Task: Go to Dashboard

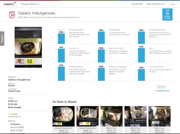Action: click(137, 4)
